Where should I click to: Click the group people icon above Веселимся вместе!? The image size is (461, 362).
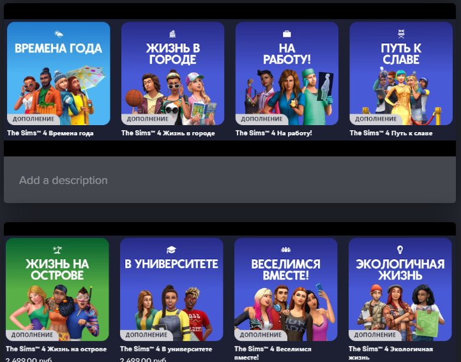click(285, 249)
